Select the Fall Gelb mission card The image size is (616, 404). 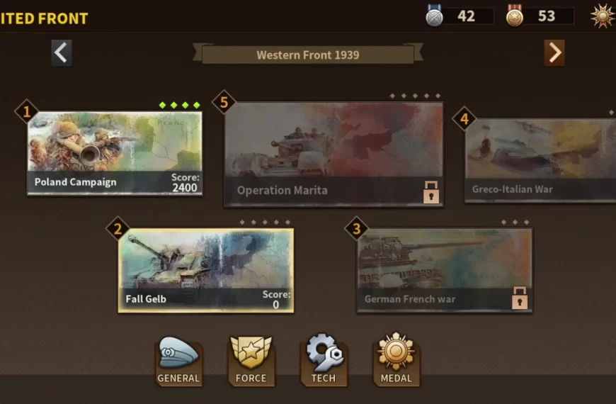[x=206, y=271]
